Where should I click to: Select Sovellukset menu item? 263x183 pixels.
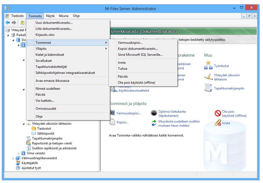pos(68,61)
